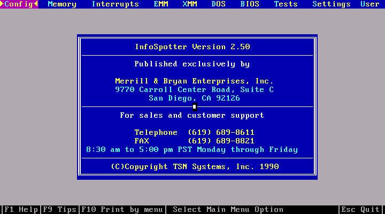Click 'Published exclusively by' text
This screenshot has height=214, width=385.
pos(192,64)
